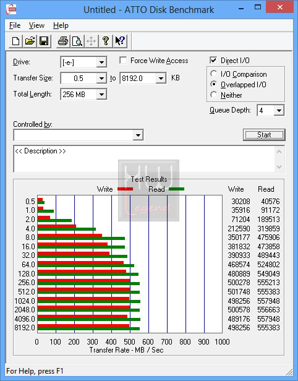
Task: Click read value 489443 for 32.0 row
Action: [268, 255]
